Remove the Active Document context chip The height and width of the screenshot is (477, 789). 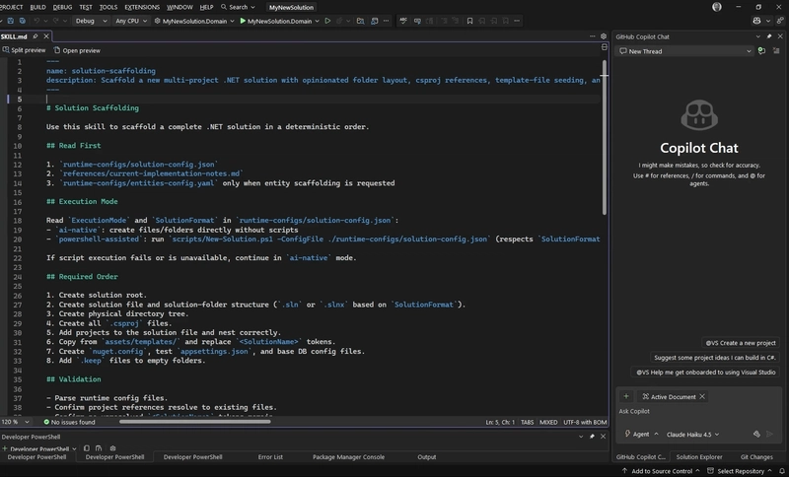(x=704, y=397)
